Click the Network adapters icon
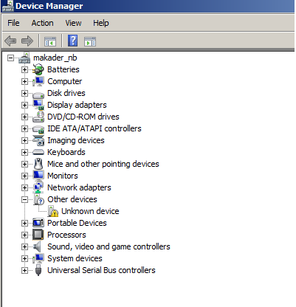This screenshot has width=296, height=307. [x=38, y=187]
